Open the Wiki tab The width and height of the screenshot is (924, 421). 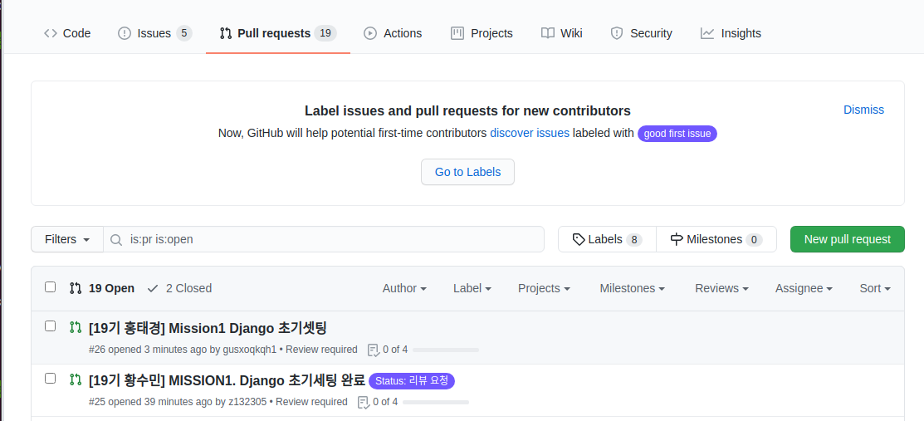coord(561,33)
